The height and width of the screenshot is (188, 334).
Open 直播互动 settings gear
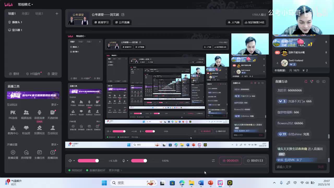[318, 81]
